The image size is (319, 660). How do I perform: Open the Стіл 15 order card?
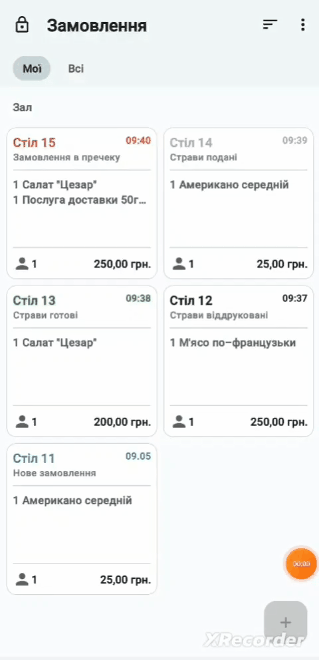pyautogui.click(x=82, y=203)
